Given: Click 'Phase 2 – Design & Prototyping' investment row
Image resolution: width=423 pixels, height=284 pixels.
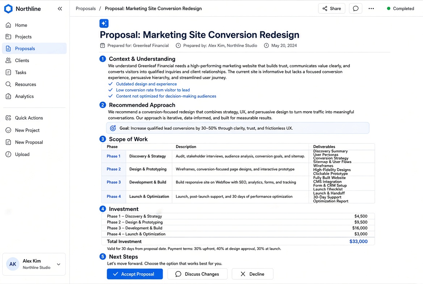Looking at the screenshot, I should tap(238, 222).
